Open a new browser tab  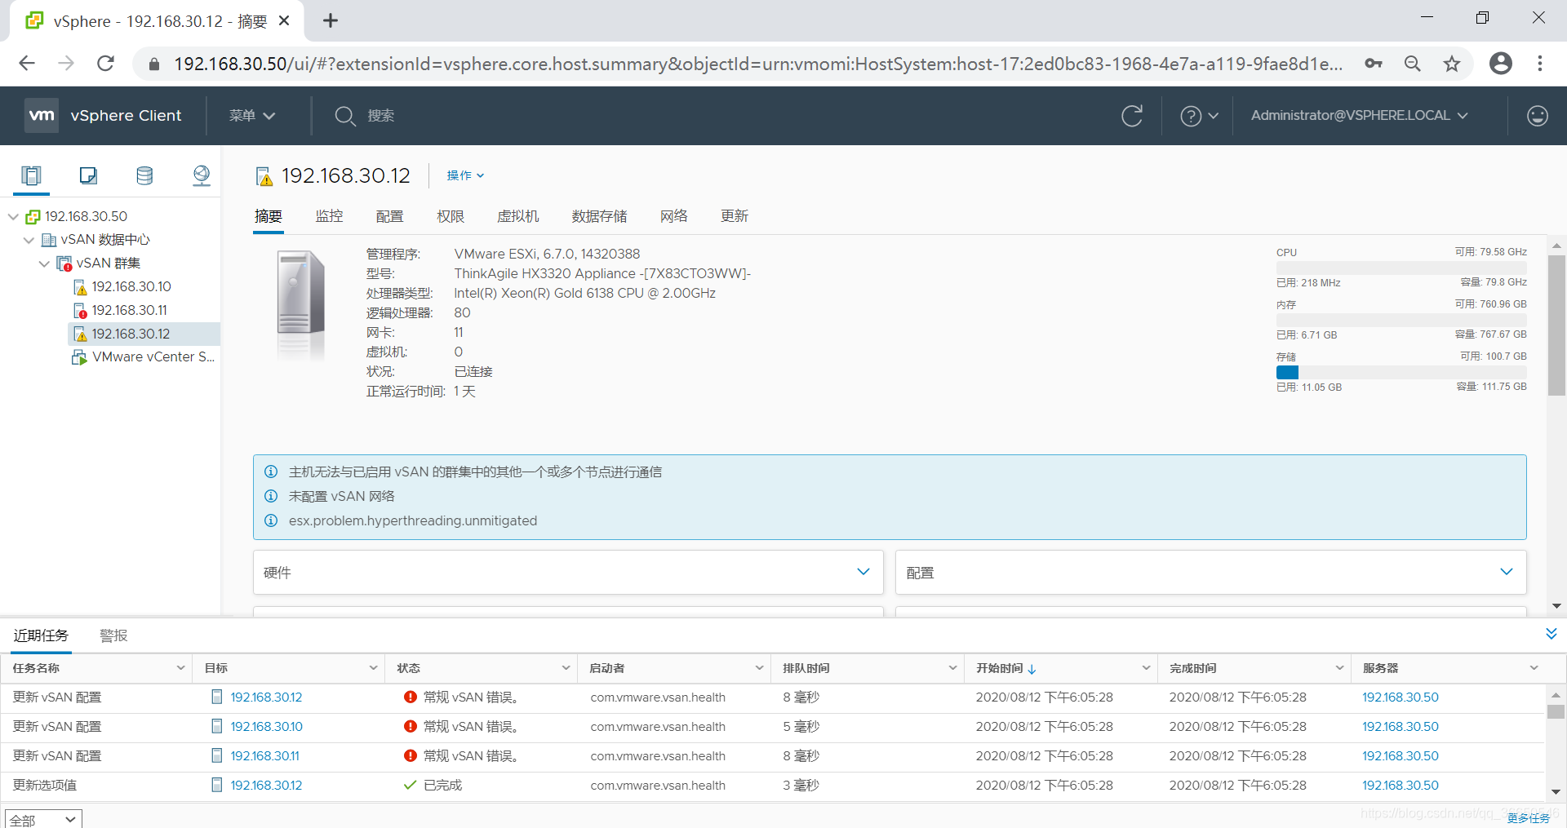[x=331, y=20]
